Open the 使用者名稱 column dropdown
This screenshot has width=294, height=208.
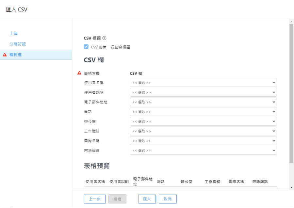(x=203, y=83)
